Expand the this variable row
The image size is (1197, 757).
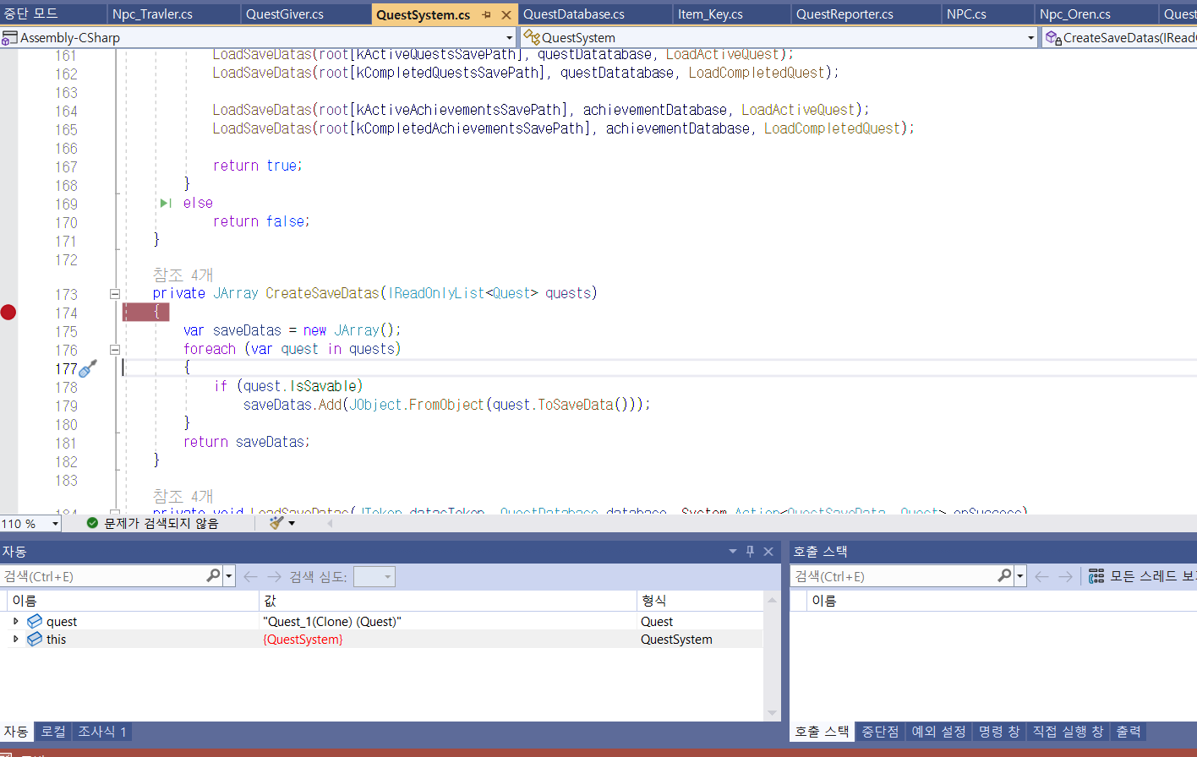[15, 639]
